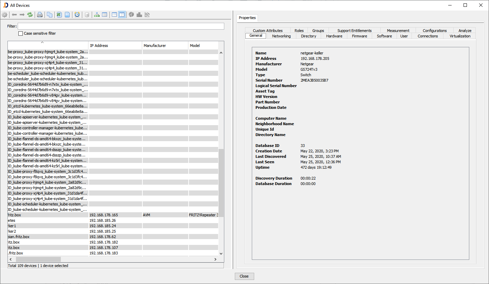Print the All Devices list
The width and height of the screenshot is (489, 284).
tap(39, 14)
